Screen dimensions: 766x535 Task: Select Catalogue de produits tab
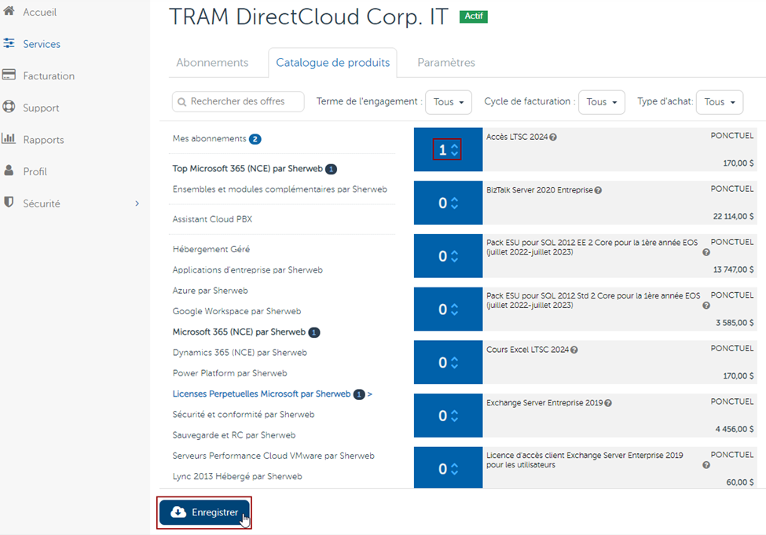click(x=332, y=63)
